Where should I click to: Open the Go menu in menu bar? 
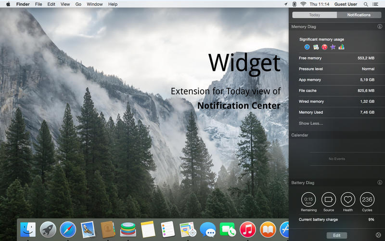pos(78,4)
